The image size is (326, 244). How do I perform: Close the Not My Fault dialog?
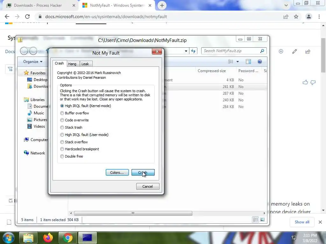coord(157,51)
